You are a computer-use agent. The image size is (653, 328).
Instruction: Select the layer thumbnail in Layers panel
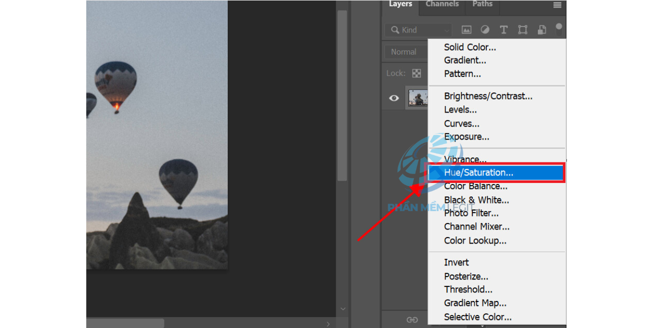[x=418, y=98]
